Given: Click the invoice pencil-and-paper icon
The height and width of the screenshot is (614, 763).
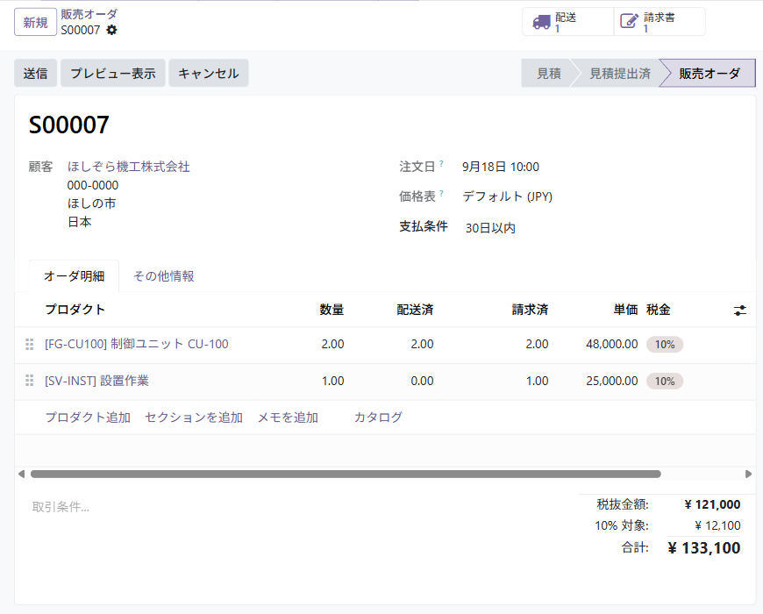Looking at the screenshot, I should click(x=629, y=21).
